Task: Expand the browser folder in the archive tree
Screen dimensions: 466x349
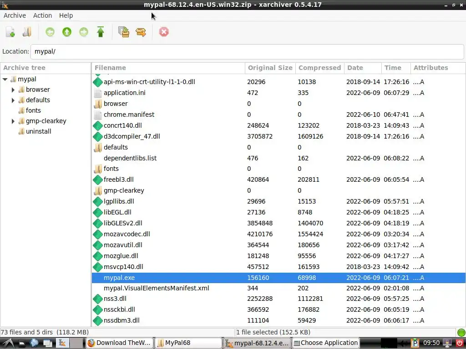Action: pos(13,90)
